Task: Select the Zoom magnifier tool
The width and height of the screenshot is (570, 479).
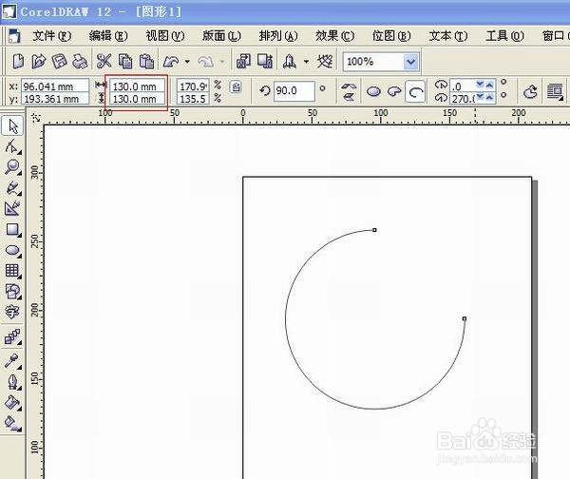Action: 12,167
